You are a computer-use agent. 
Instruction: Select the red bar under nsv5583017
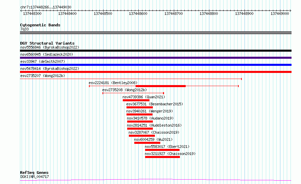162,150
